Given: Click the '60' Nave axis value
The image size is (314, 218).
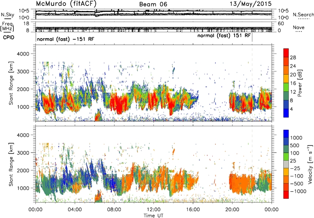Looking at the screenshot, I should pyautogui.click(x=281, y=24).
